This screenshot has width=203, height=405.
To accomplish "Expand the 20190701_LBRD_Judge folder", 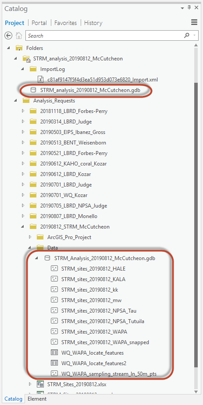I will pyautogui.click(x=23, y=185).
